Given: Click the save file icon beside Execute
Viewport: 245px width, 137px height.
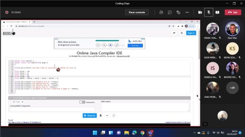Looking at the screenshot, I should pyautogui.click(x=101, y=116).
